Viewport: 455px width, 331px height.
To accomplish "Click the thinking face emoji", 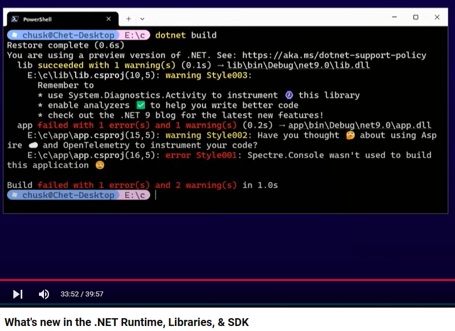I will [x=350, y=135].
